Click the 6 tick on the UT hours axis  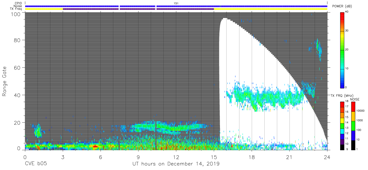[100, 157]
